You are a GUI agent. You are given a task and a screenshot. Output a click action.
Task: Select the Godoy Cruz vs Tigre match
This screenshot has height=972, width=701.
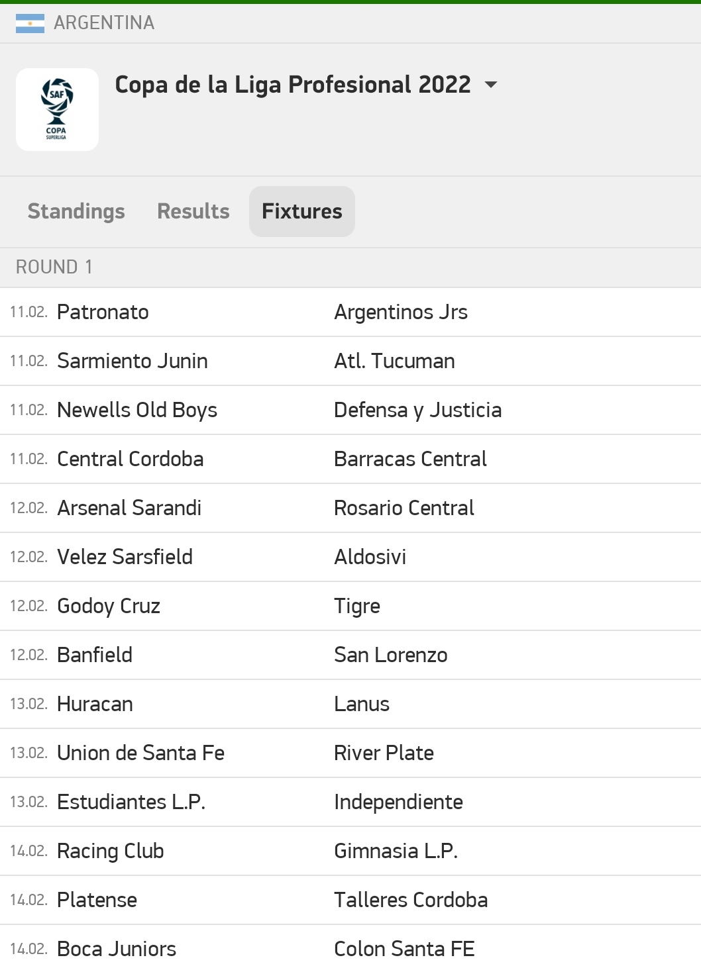click(350, 606)
